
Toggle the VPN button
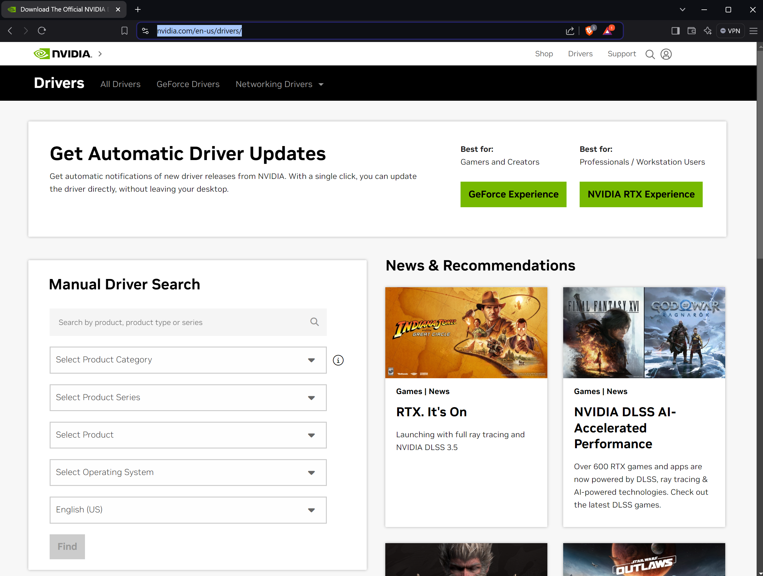tap(730, 31)
